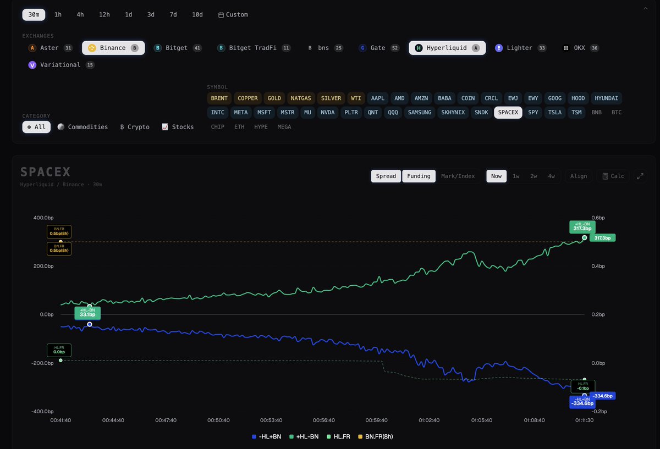Select the 1w comparison period

point(516,176)
